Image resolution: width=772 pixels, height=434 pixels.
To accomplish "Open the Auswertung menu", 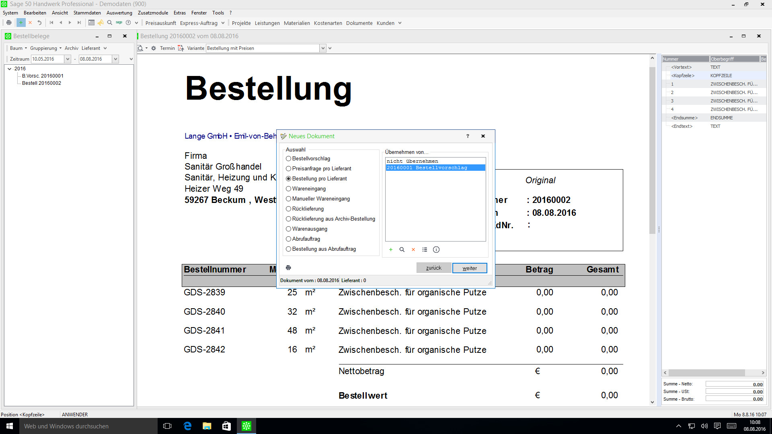I will pyautogui.click(x=119, y=13).
